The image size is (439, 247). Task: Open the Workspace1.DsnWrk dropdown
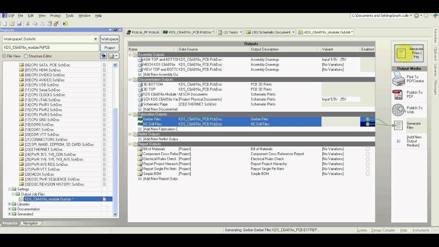point(95,39)
